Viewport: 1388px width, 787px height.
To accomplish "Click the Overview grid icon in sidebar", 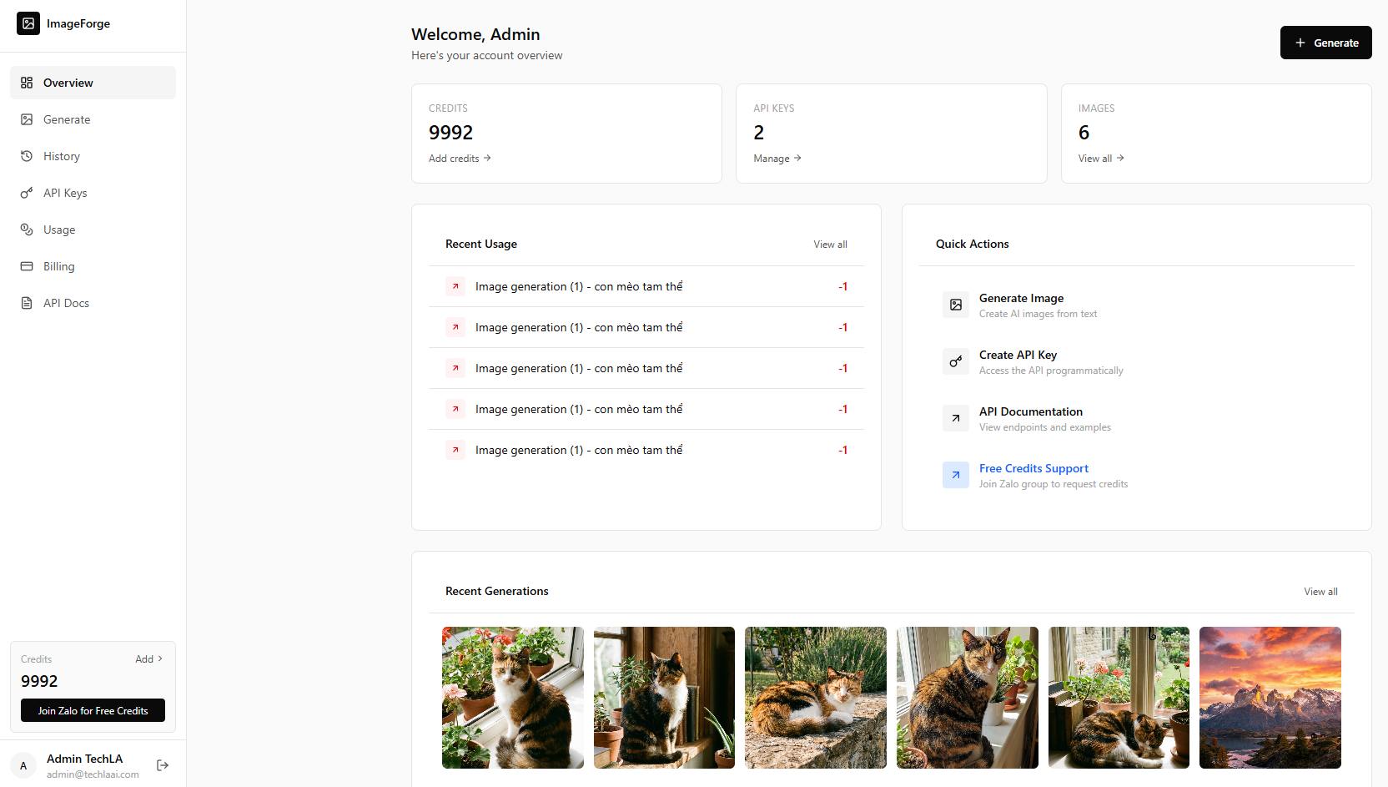I will click(x=27, y=83).
